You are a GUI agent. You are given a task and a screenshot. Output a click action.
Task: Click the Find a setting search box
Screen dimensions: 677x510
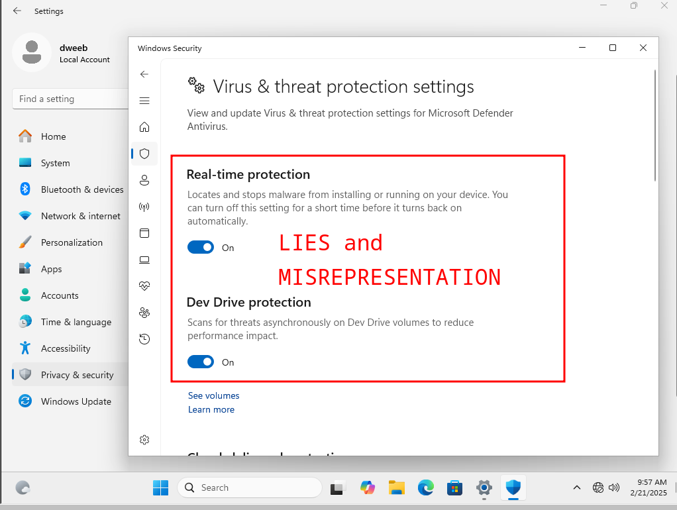(x=70, y=99)
